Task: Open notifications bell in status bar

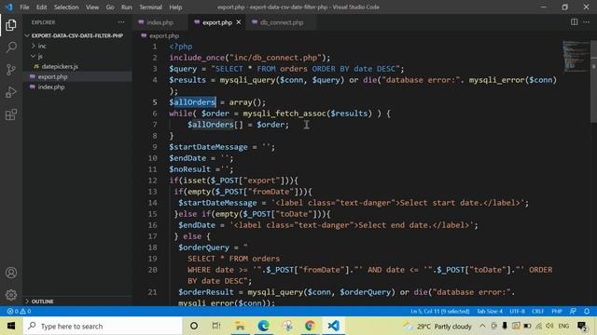Action: coord(587,312)
